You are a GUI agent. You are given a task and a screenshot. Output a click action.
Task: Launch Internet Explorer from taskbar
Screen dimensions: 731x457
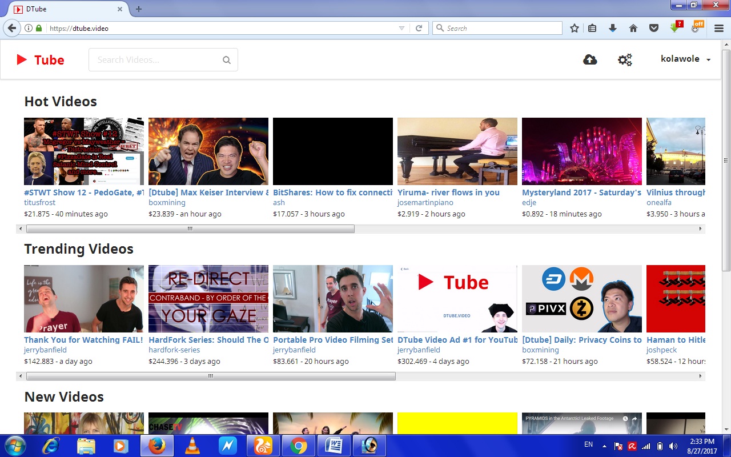click(x=51, y=446)
